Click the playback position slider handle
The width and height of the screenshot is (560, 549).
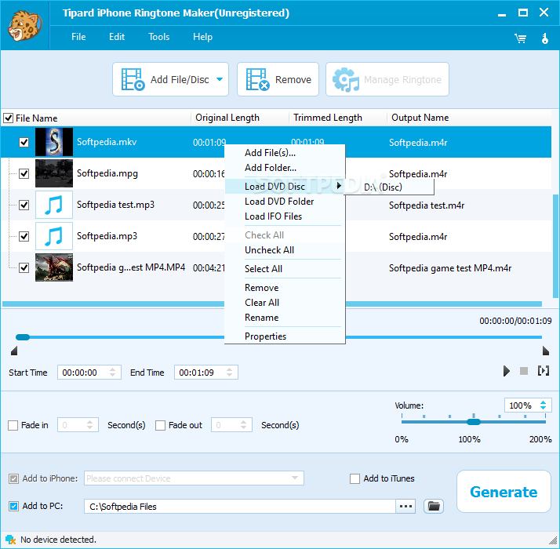(x=23, y=337)
